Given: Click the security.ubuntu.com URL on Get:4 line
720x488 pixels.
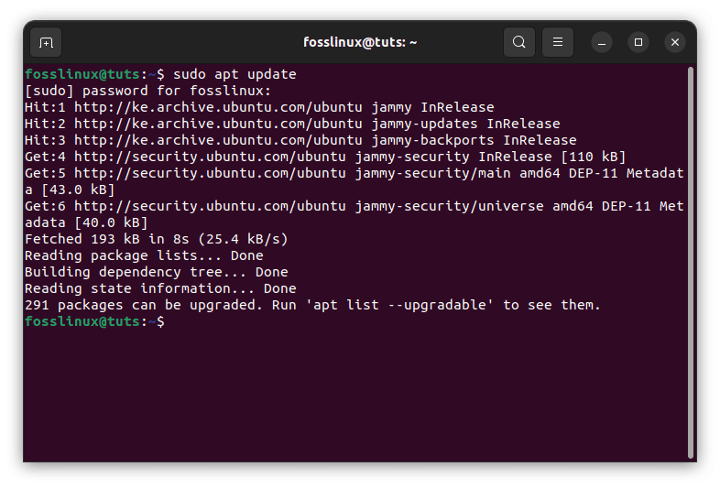Looking at the screenshot, I should tap(210, 157).
